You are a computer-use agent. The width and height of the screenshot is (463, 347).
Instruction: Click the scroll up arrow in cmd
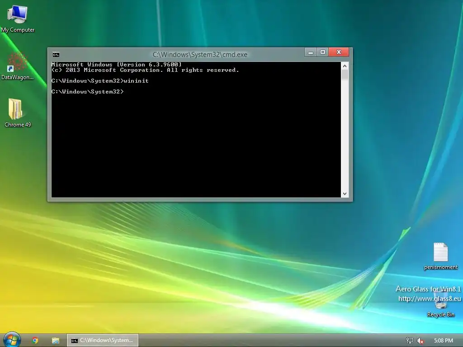point(345,66)
